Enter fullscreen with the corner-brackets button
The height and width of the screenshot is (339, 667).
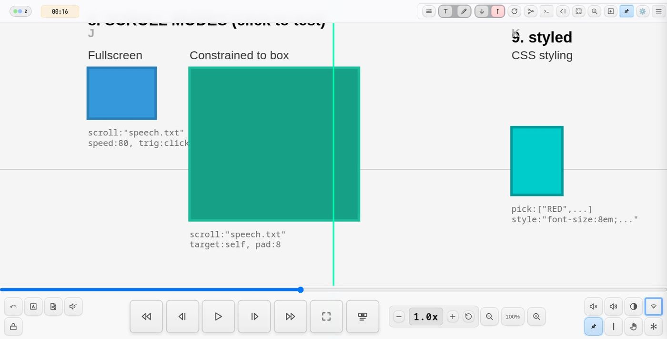click(x=326, y=317)
